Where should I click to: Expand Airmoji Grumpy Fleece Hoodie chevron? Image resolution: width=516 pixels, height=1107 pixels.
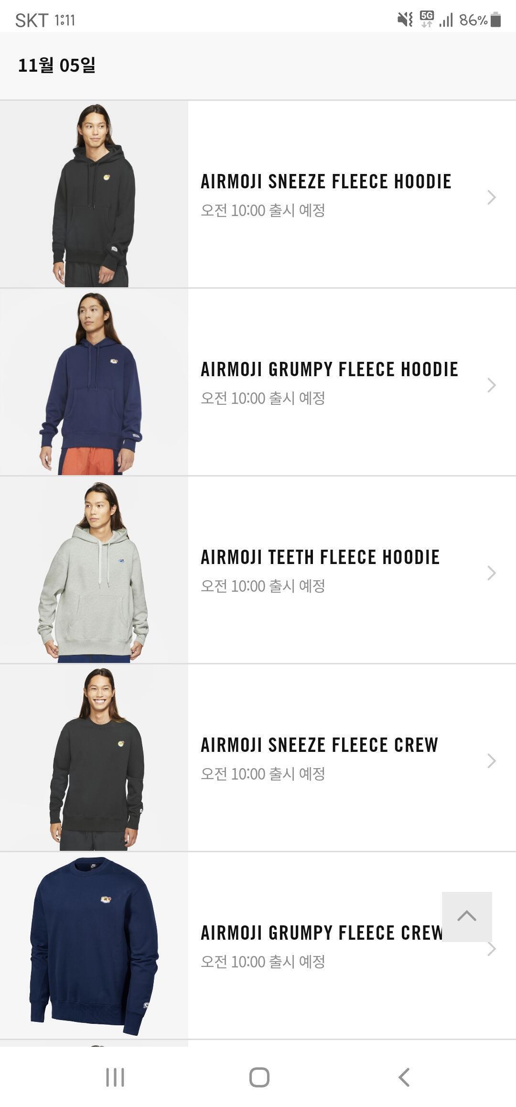coord(492,385)
